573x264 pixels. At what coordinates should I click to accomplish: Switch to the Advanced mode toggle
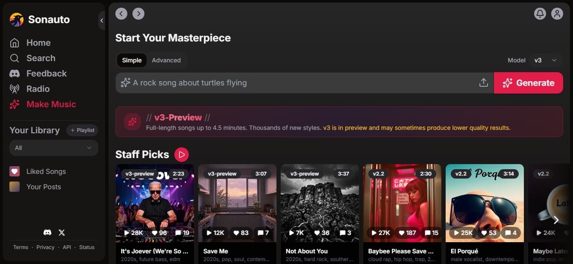point(166,60)
